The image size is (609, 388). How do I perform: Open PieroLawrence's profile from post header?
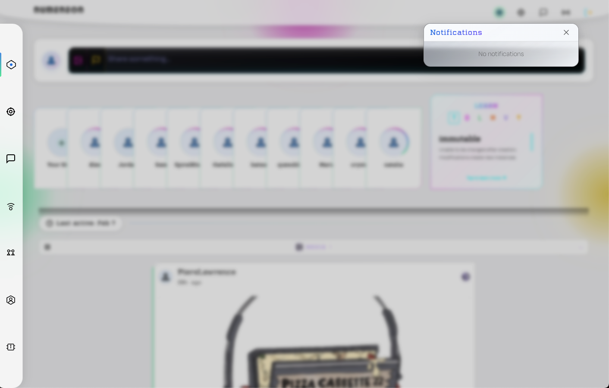207,272
